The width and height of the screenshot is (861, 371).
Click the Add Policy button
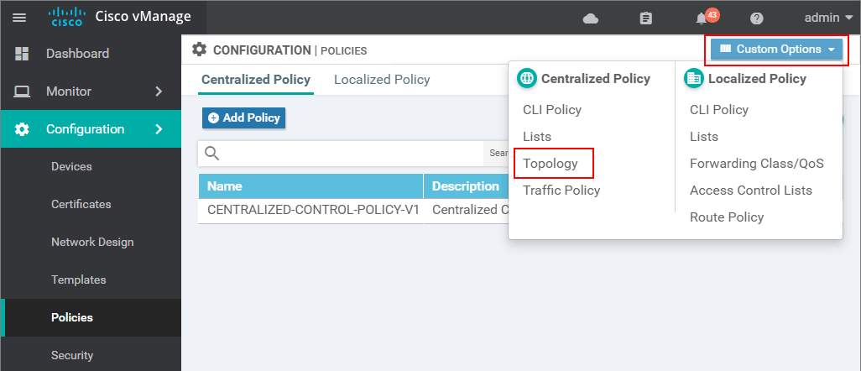244,118
